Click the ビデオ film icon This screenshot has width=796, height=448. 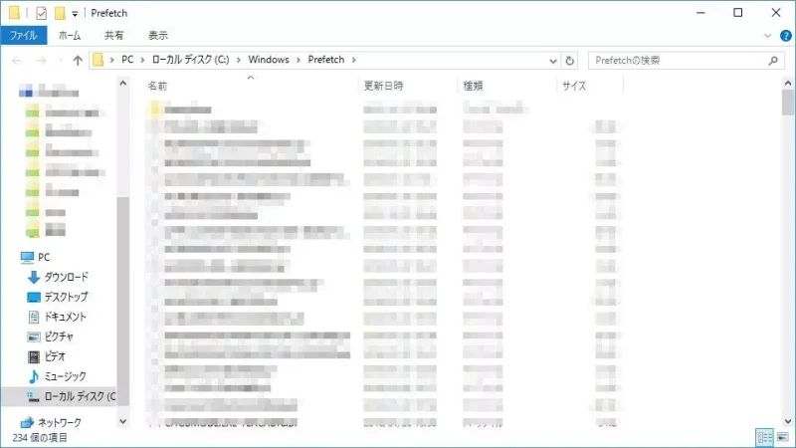[34, 356]
